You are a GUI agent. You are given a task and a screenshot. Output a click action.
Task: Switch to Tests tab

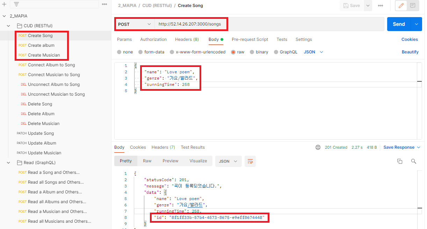tap(282, 39)
